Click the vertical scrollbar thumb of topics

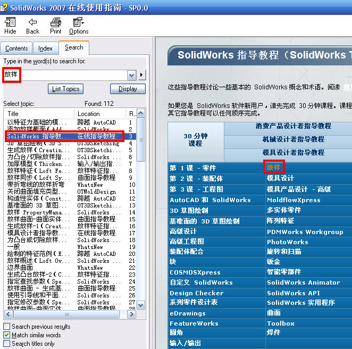(141, 140)
